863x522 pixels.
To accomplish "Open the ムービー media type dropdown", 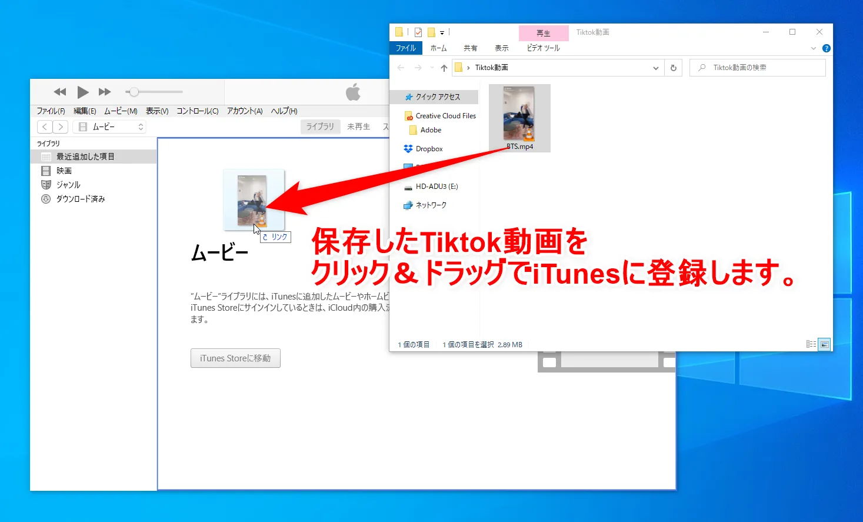I will (x=109, y=127).
